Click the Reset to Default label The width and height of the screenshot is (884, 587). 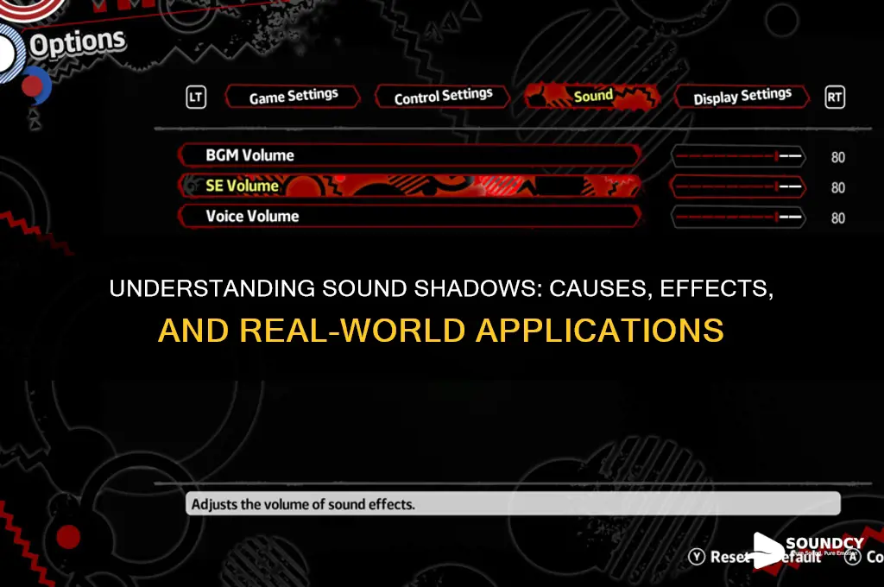click(x=766, y=557)
